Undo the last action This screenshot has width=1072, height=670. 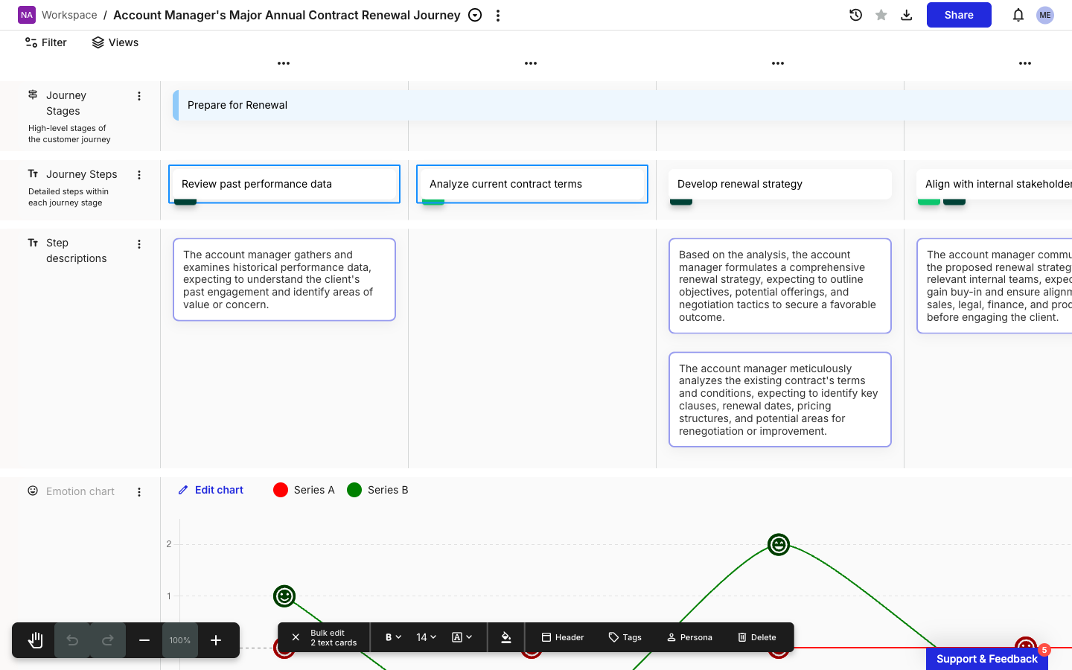(72, 640)
